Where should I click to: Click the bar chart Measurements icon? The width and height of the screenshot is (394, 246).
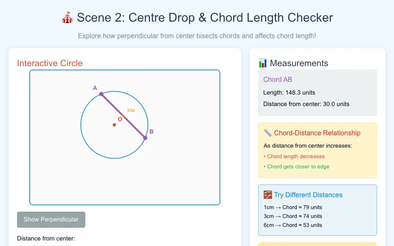click(262, 63)
